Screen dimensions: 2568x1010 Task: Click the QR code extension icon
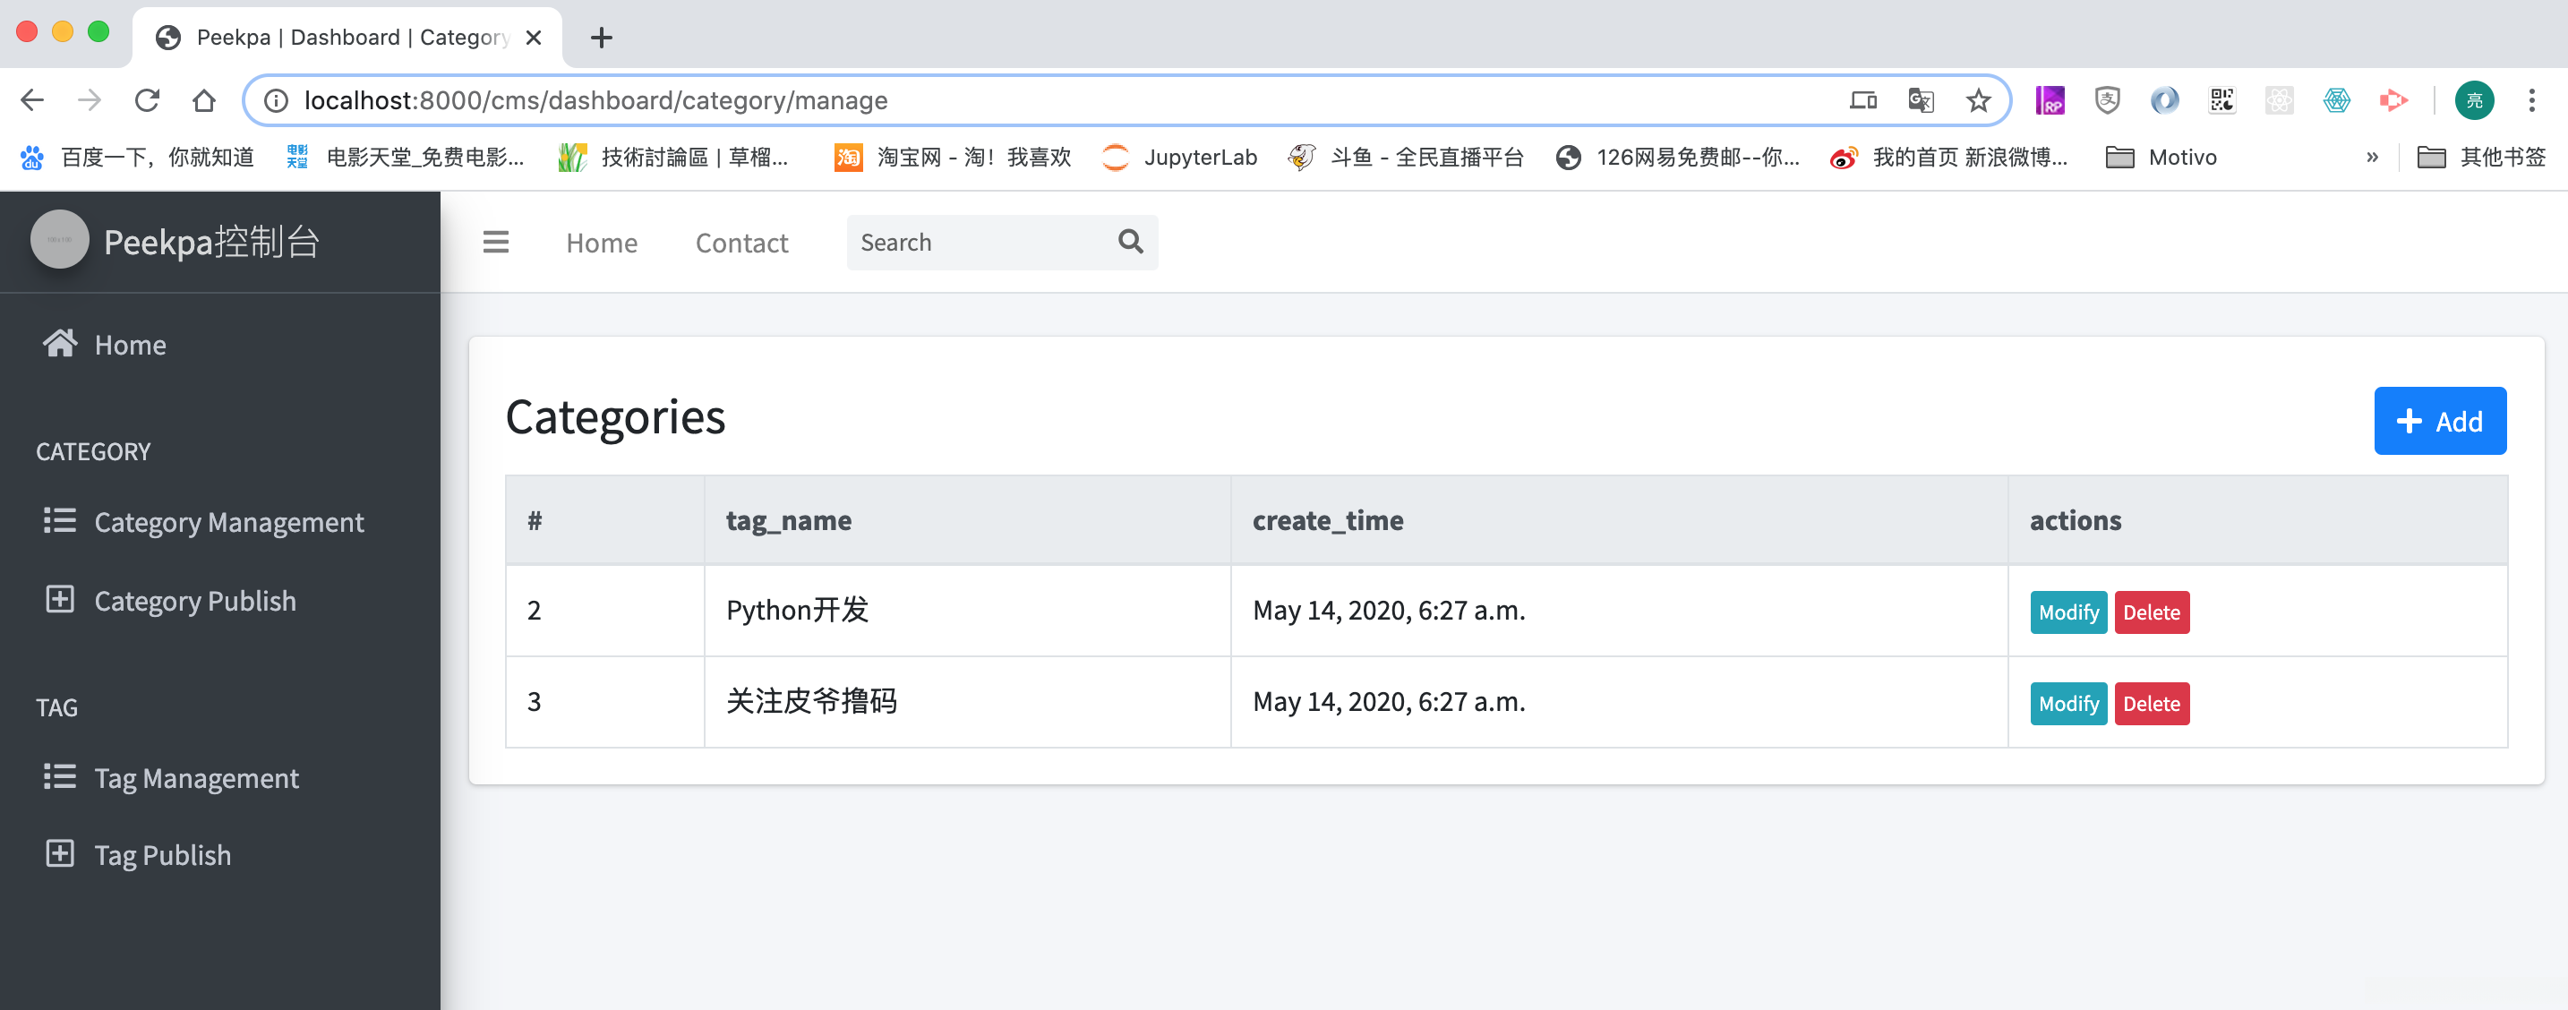point(2222,100)
